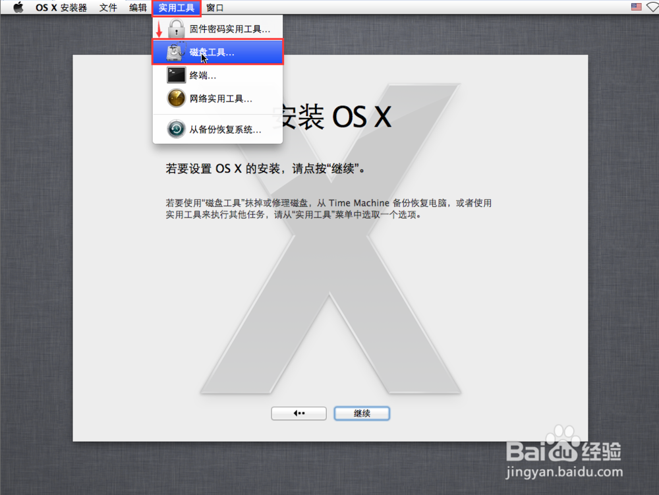Open the Apple menu
This screenshot has width=659, height=495.
pos(18,7)
